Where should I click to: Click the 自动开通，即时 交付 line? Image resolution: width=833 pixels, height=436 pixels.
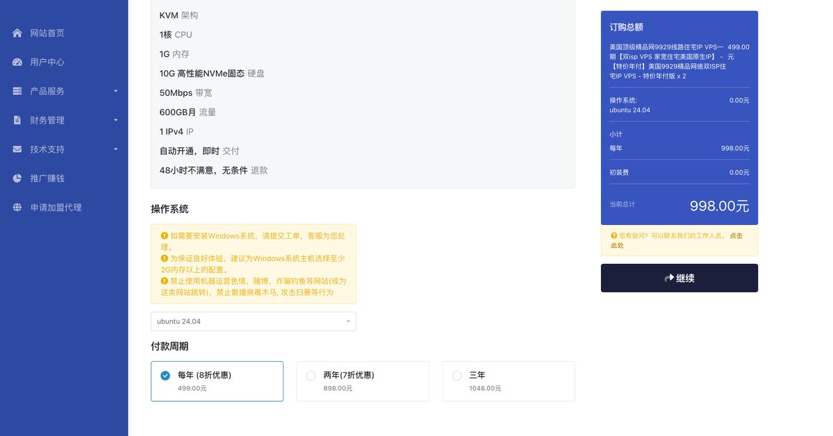click(x=199, y=151)
